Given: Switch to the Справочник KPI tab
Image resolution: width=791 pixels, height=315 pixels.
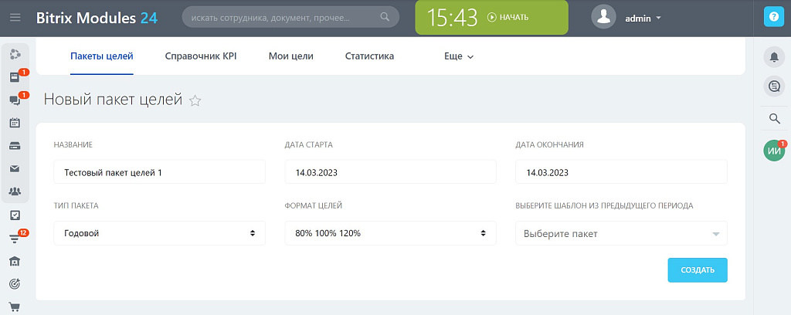Looking at the screenshot, I should point(201,56).
